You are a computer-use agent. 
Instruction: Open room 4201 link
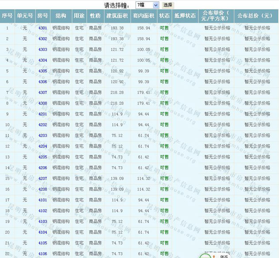click(x=43, y=114)
